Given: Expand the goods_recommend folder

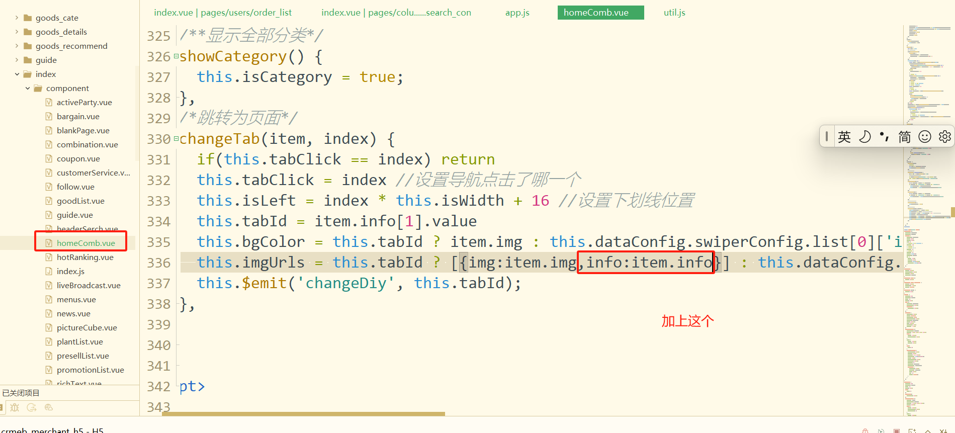Looking at the screenshot, I should click(17, 46).
